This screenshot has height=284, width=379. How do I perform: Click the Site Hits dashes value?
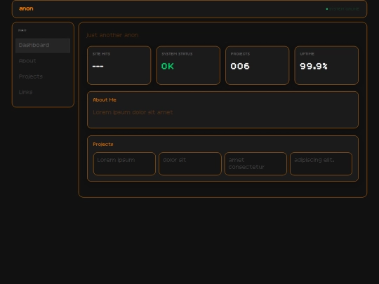tap(98, 67)
